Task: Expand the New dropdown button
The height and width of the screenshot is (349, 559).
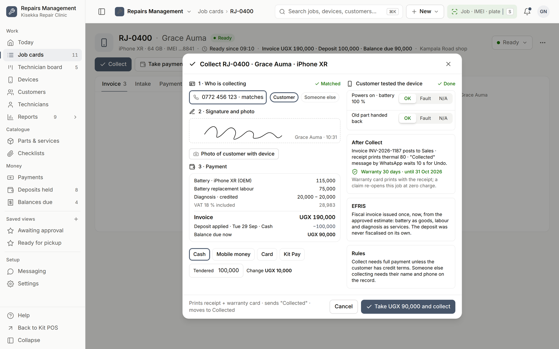Action: click(425, 12)
